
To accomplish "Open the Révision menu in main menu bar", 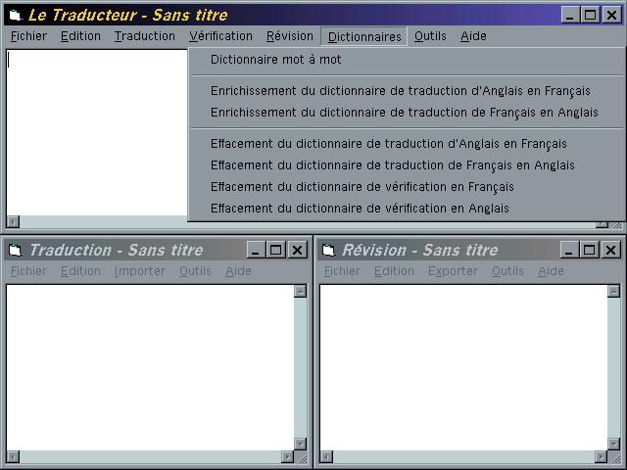I will tap(290, 36).
